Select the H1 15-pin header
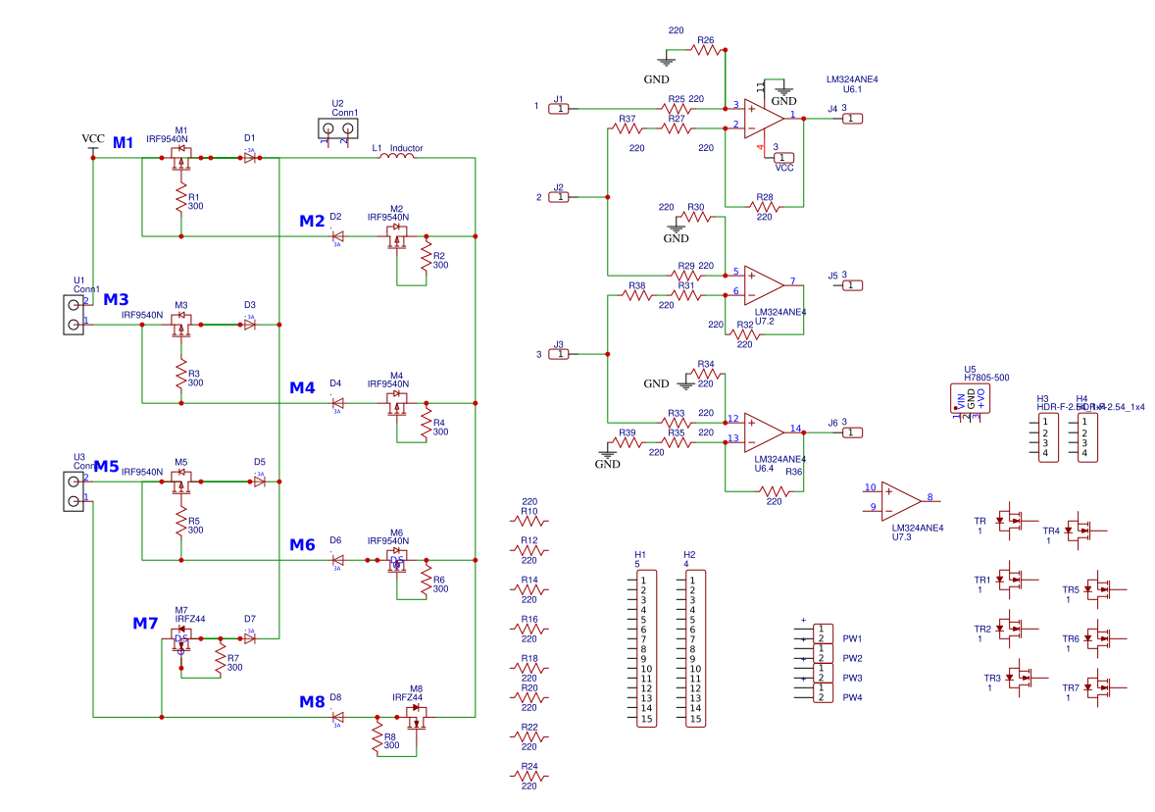The height and width of the screenshot is (812, 1155). coord(646,649)
